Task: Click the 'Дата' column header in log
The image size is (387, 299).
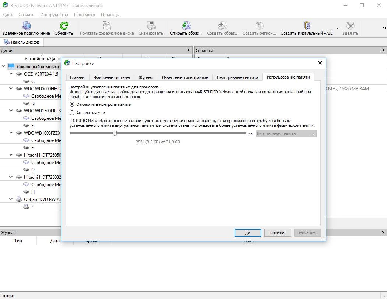Action: (55, 240)
